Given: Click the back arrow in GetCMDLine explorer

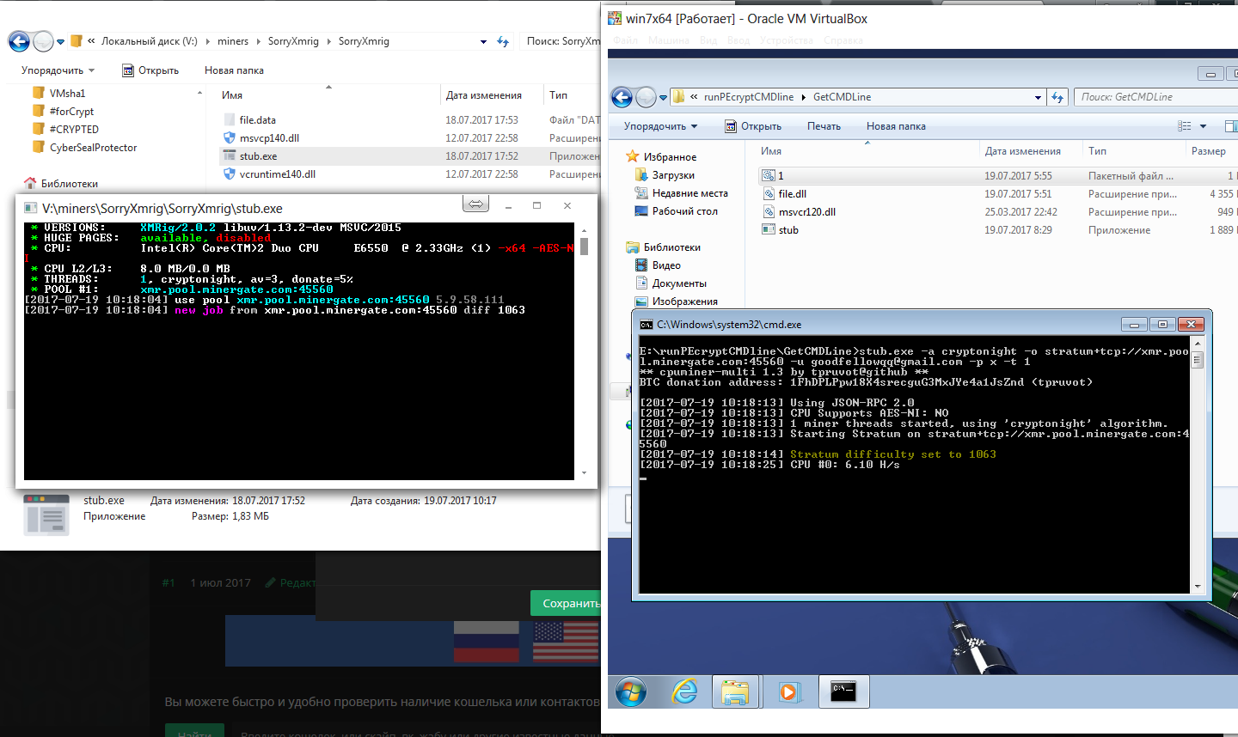Looking at the screenshot, I should click(622, 97).
